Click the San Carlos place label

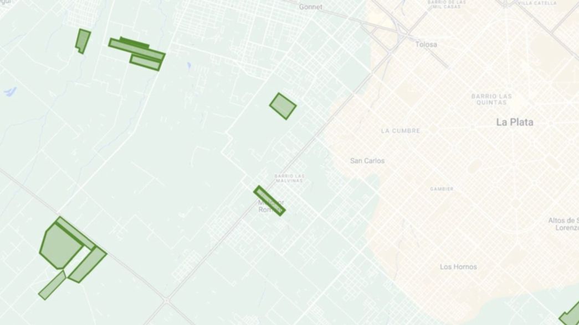click(x=367, y=160)
